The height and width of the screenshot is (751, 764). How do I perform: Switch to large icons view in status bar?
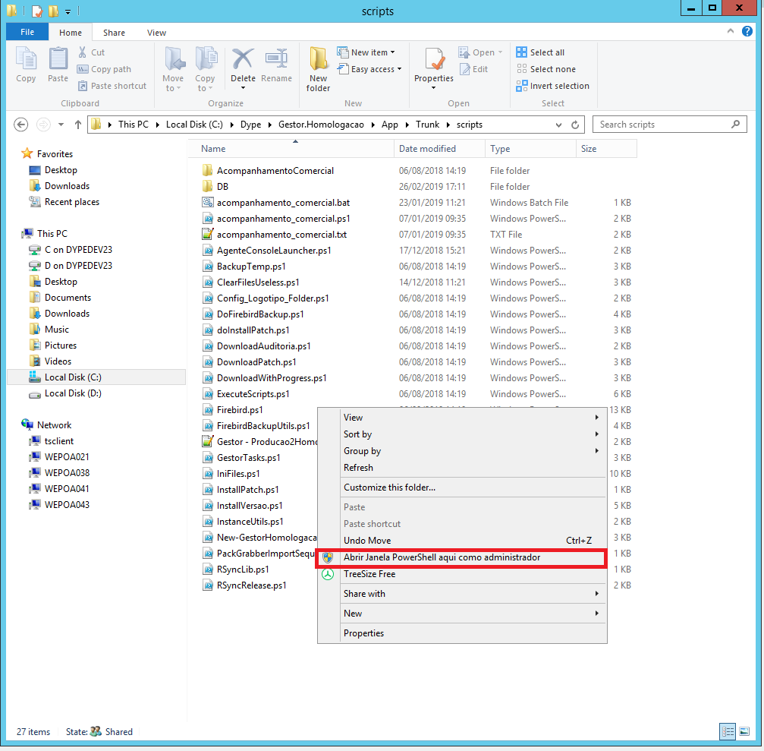[x=744, y=731]
